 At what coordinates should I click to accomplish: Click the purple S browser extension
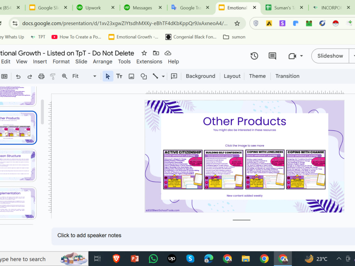282,23
